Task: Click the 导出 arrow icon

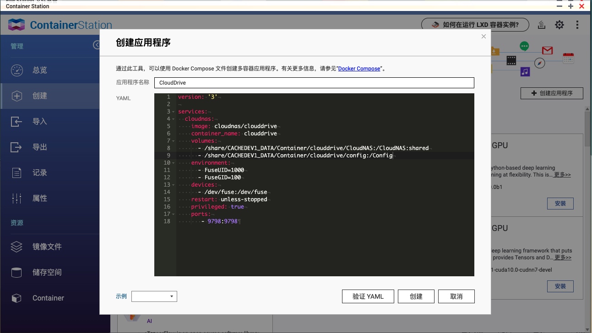Action: pyautogui.click(x=16, y=147)
